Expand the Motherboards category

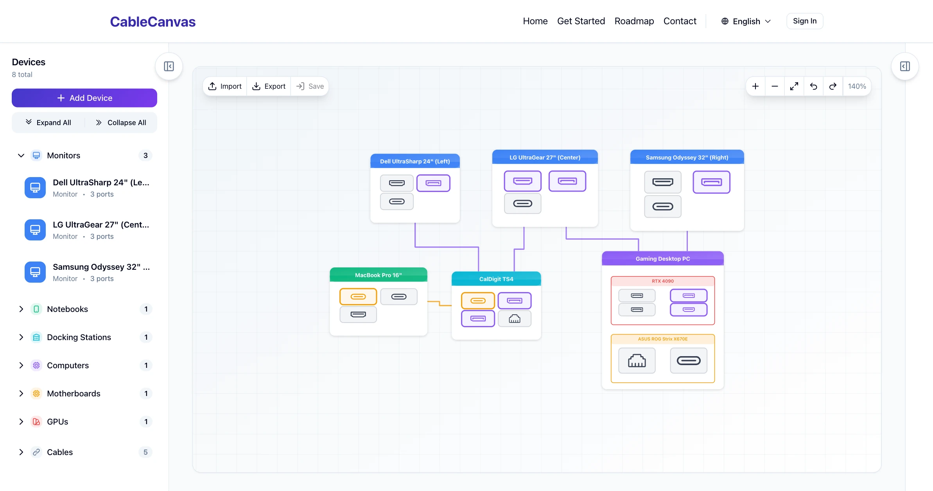[21, 394]
